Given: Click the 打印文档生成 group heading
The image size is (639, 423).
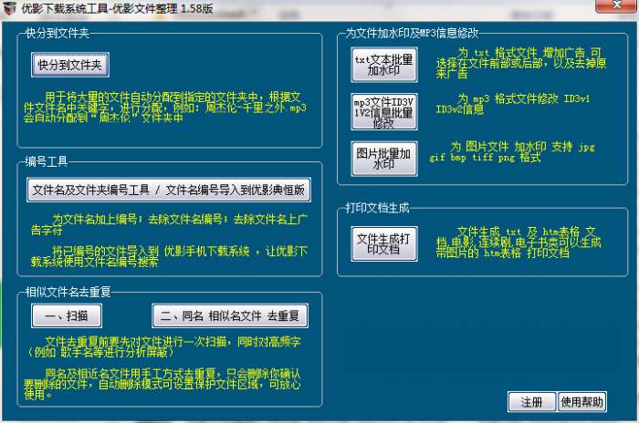Looking at the screenshot, I should point(377,208).
